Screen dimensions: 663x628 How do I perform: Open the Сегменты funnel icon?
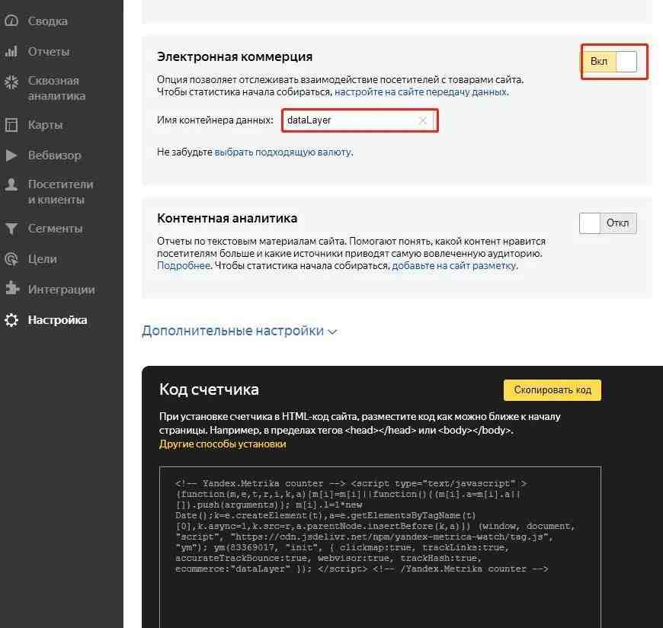[x=11, y=229]
